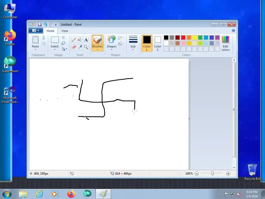Select the Fill with color bucket tool

coord(80,40)
